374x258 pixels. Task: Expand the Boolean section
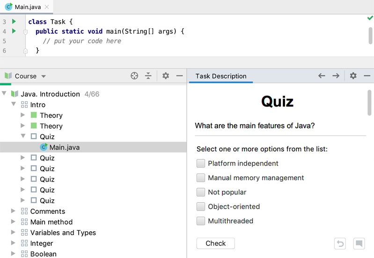(x=13, y=253)
